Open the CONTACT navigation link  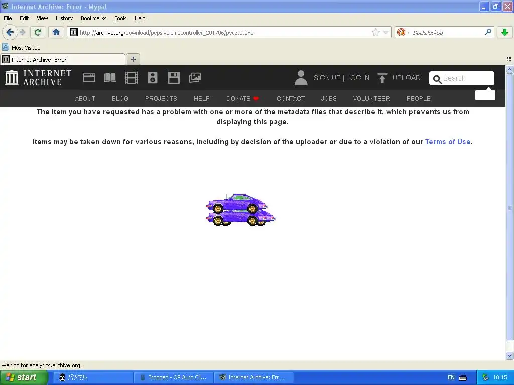coord(291,99)
